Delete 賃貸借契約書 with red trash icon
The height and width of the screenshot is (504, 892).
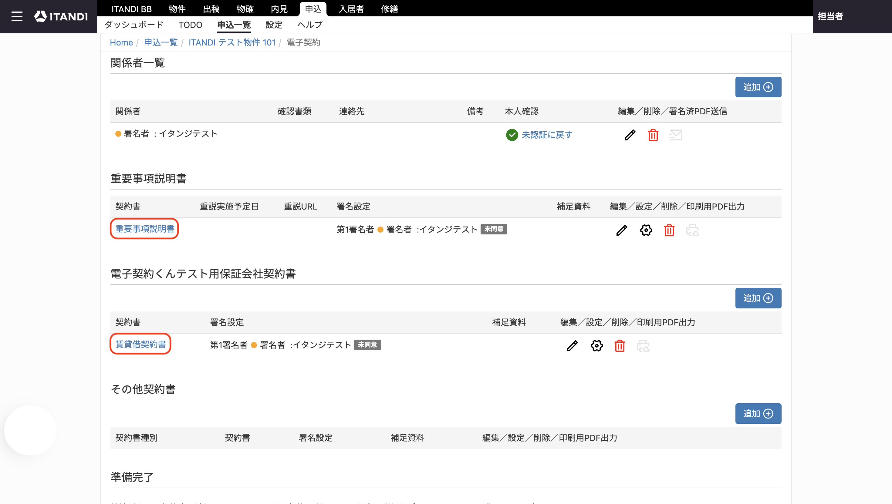click(x=620, y=346)
